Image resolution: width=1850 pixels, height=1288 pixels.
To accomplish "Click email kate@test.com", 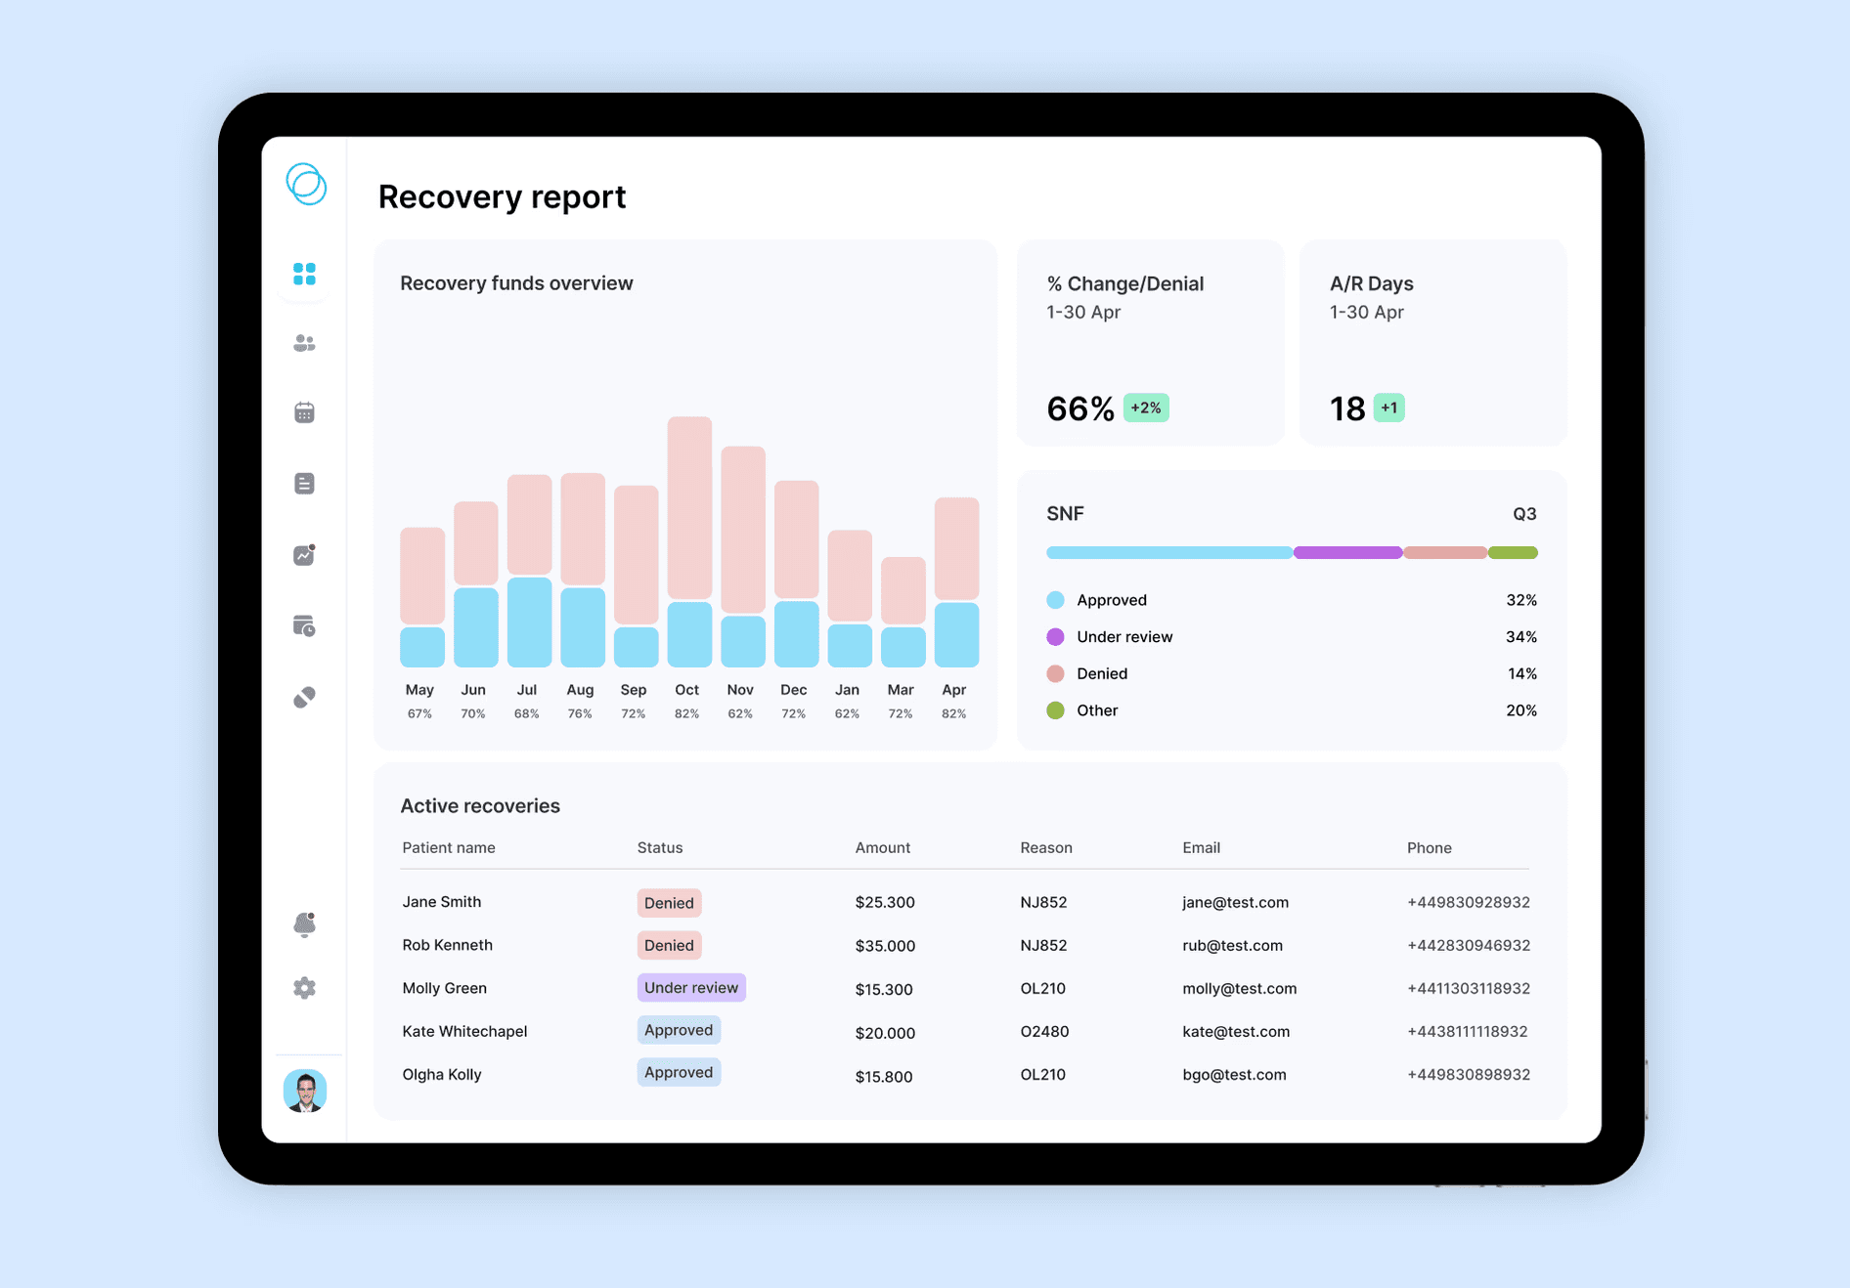I will pyautogui.click(x=1236, y=1031).
